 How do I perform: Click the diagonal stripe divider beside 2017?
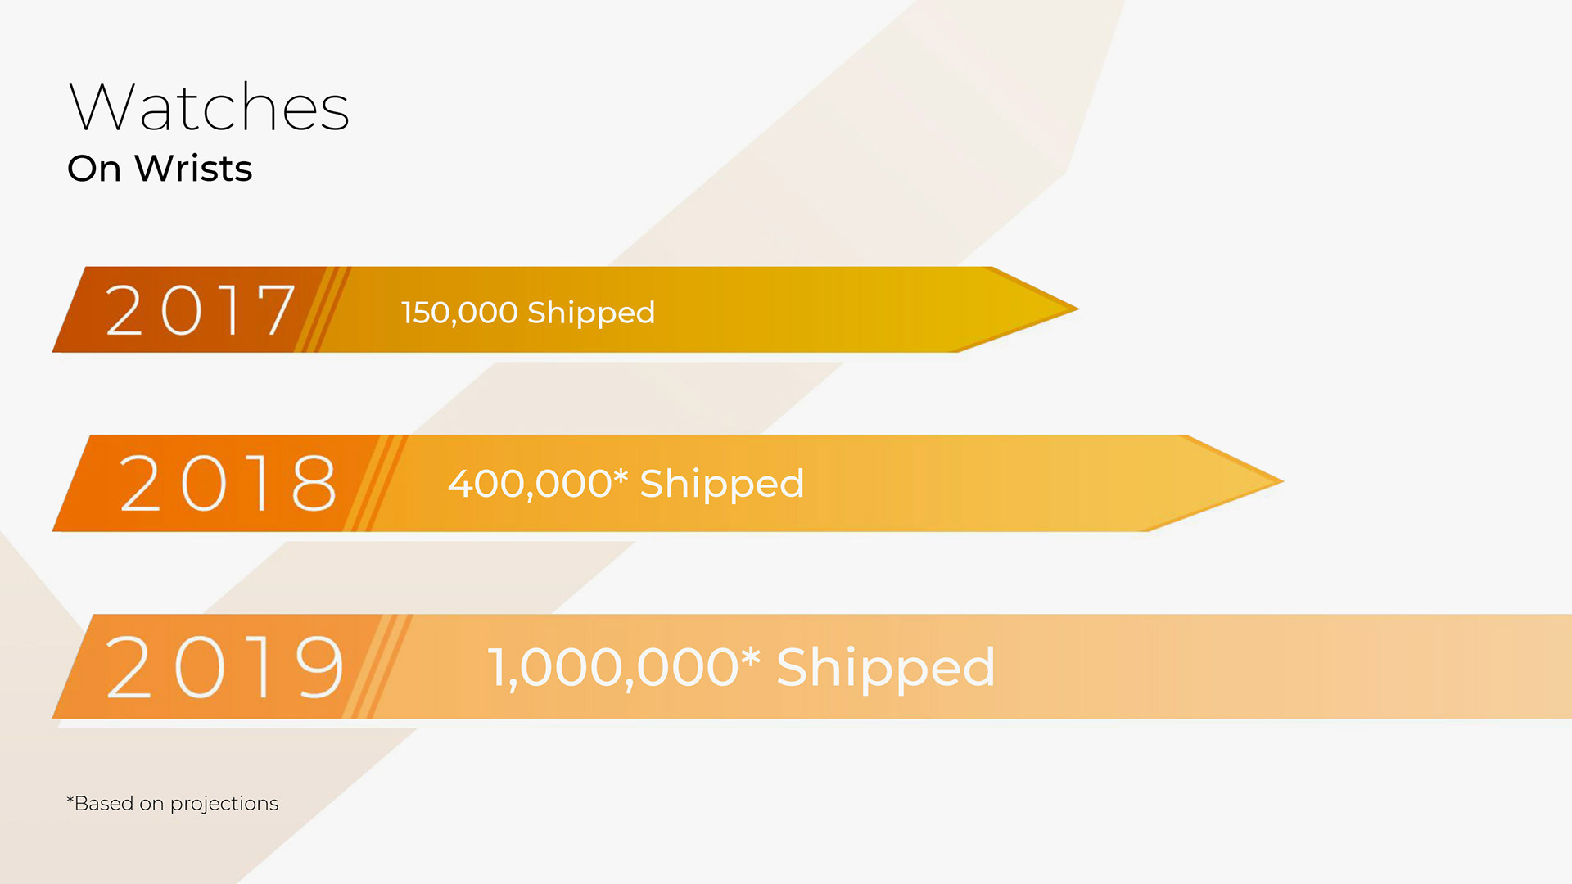[x=323, y=310]
